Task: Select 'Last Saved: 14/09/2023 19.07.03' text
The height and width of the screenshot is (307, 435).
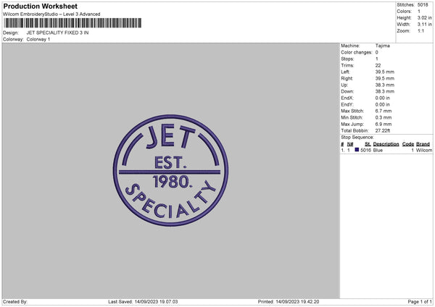Action: (x=143, y=301)
